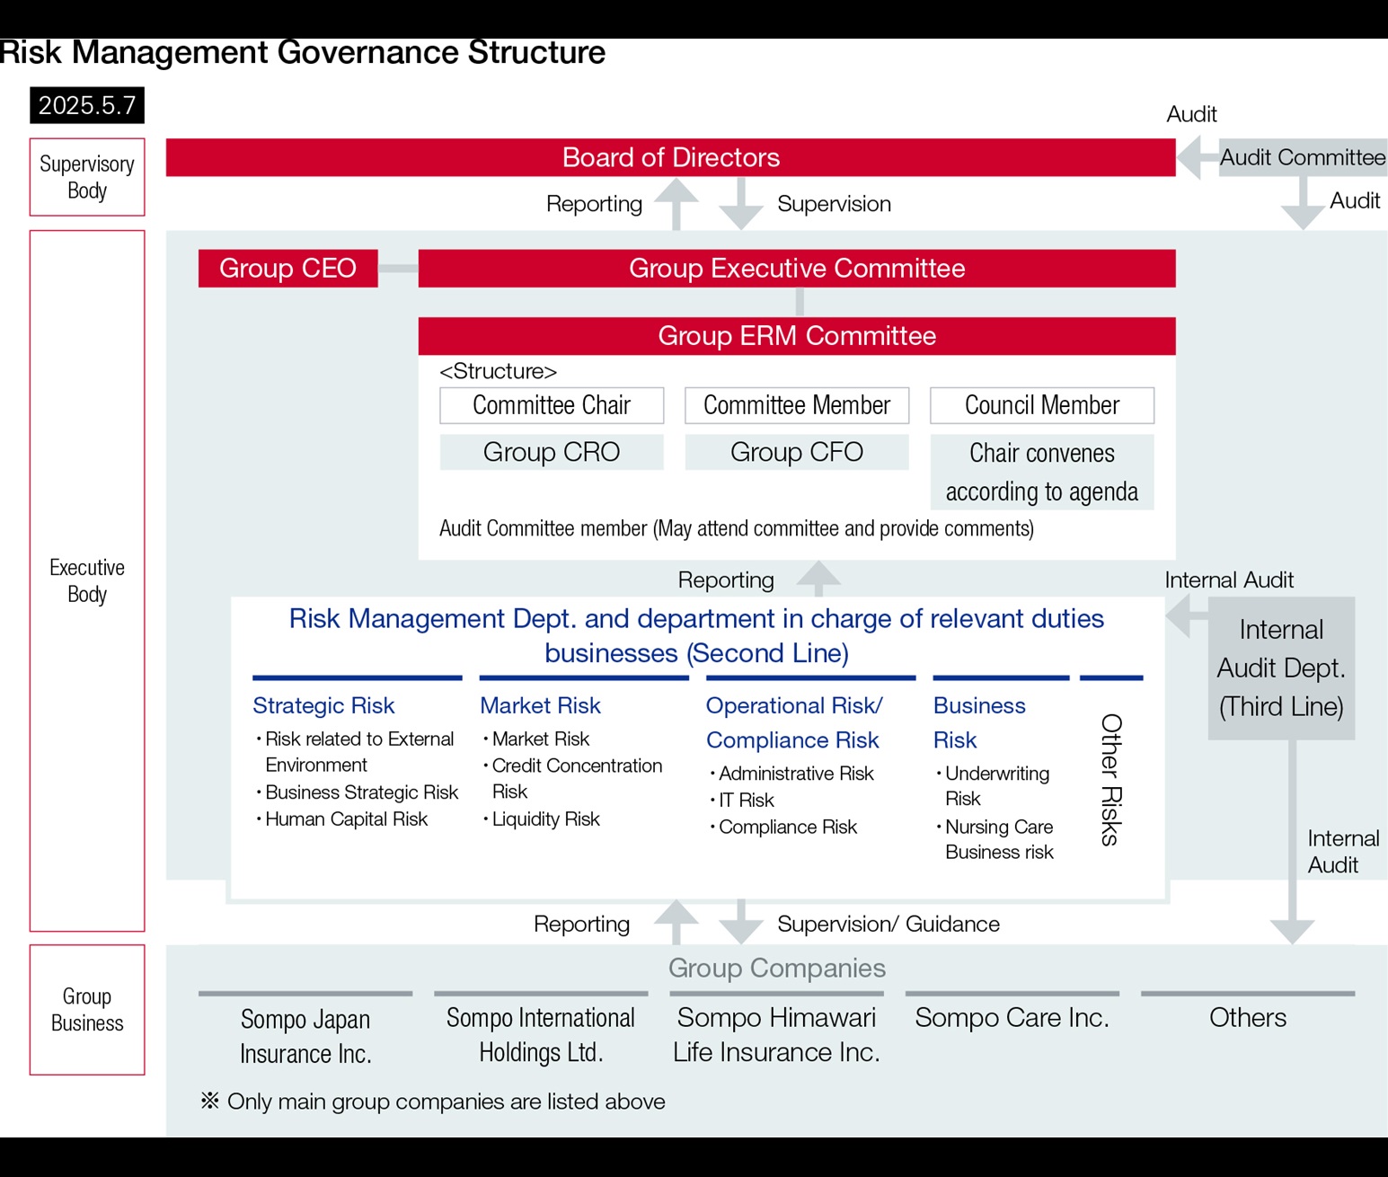The width and height of the screenshot is (1388, 1177).
Task: Select the Council Member box
Action: pos(1041,405)
